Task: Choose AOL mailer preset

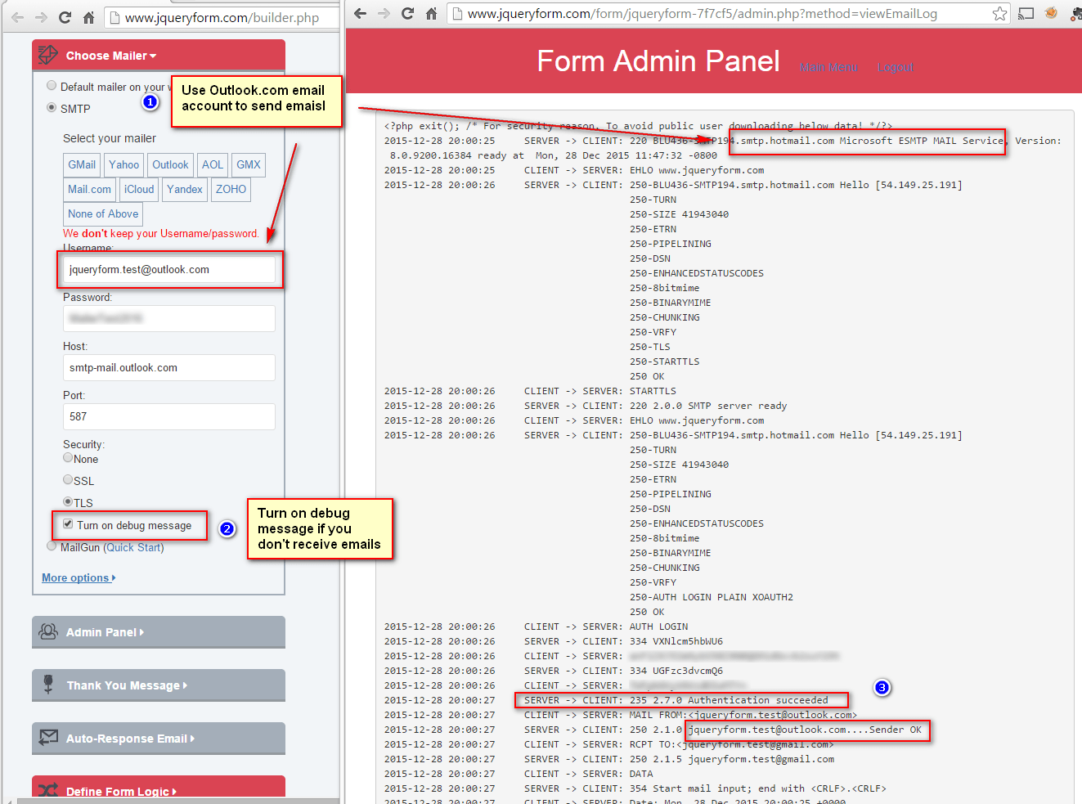Action: (x=213, y=164)
